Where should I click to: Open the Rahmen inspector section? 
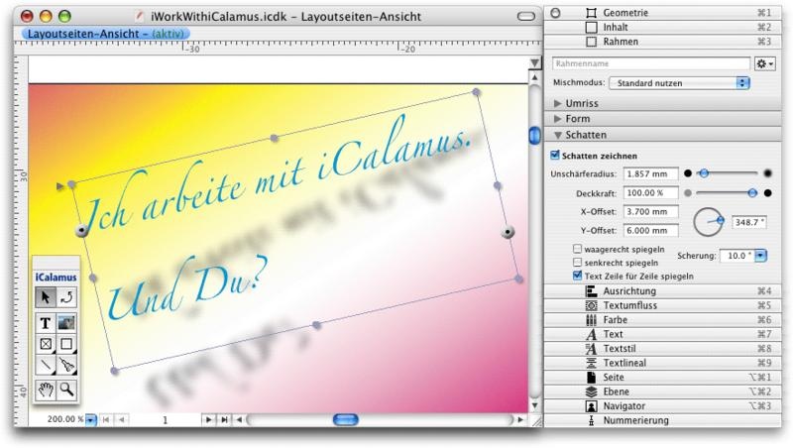tap(662, 42)
